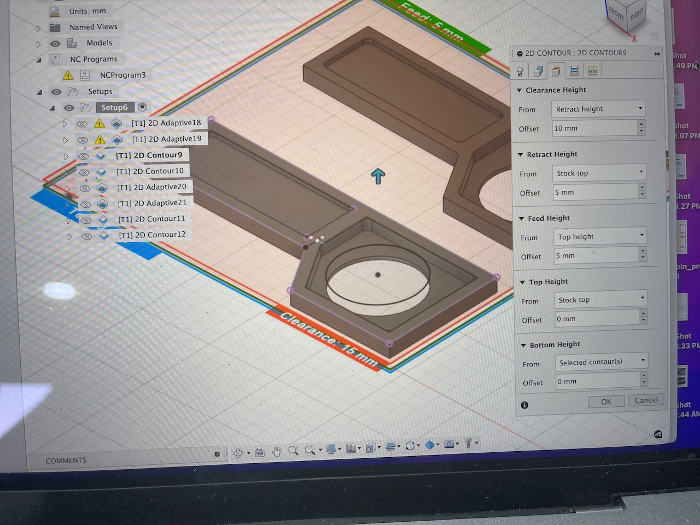Image resolution: width=700 pixels, height=525 pixels.
Task: Cancel the 2D Contour dialog
Action: (x=646, y=400)
